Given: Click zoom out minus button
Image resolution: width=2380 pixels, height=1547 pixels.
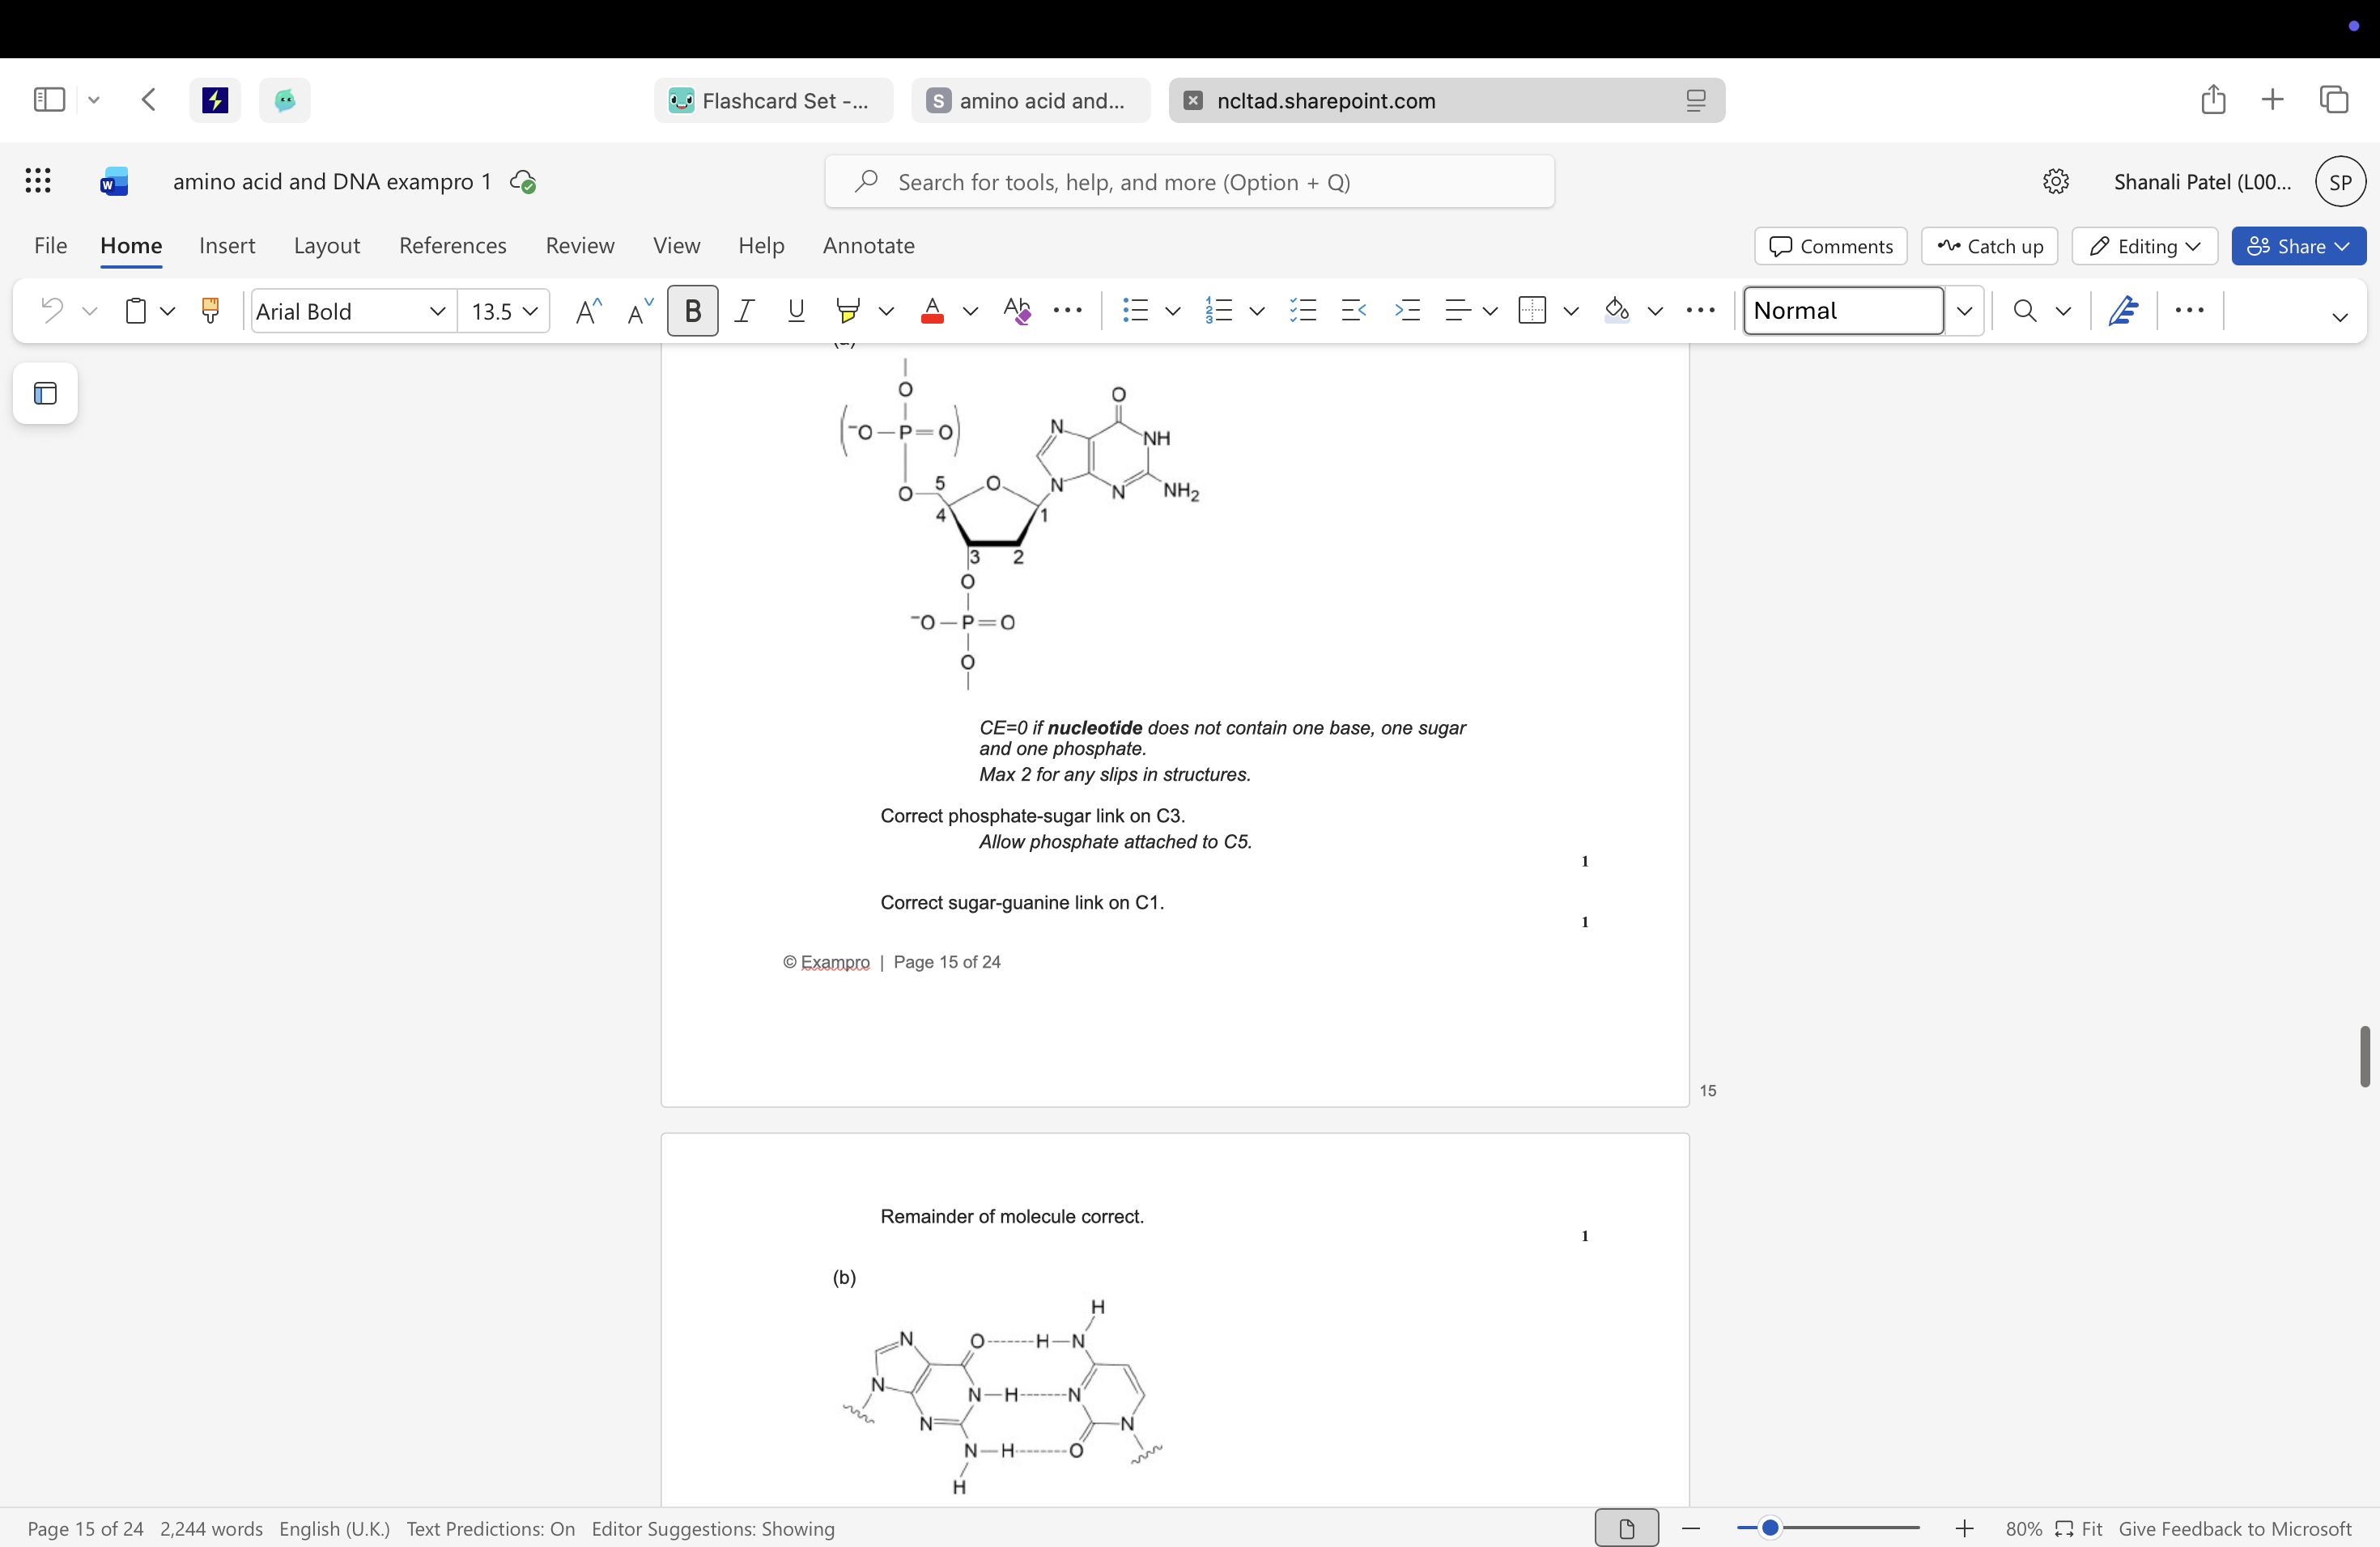Looking at the screenshot, I should click(1691, 1528).
